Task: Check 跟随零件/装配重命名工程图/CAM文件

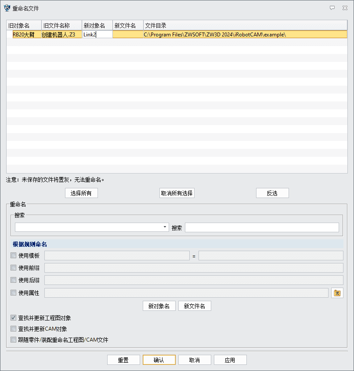Action: coord(14,340)
